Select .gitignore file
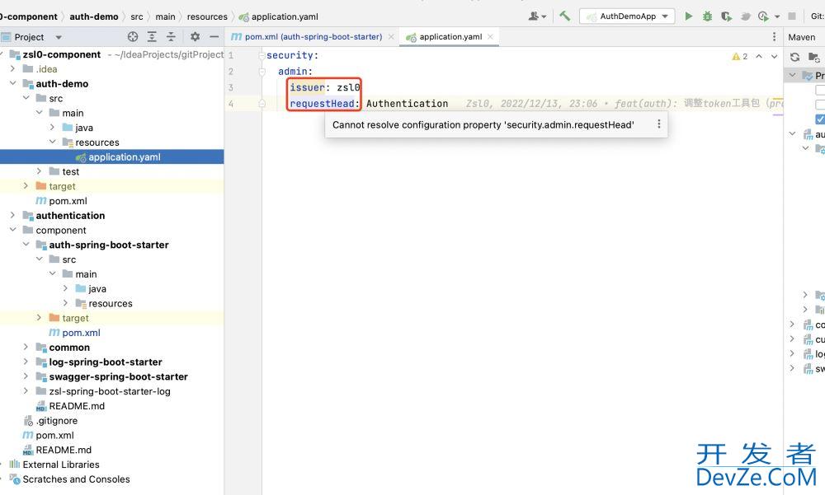The image size is (825, 495). [x=56, y=421]
